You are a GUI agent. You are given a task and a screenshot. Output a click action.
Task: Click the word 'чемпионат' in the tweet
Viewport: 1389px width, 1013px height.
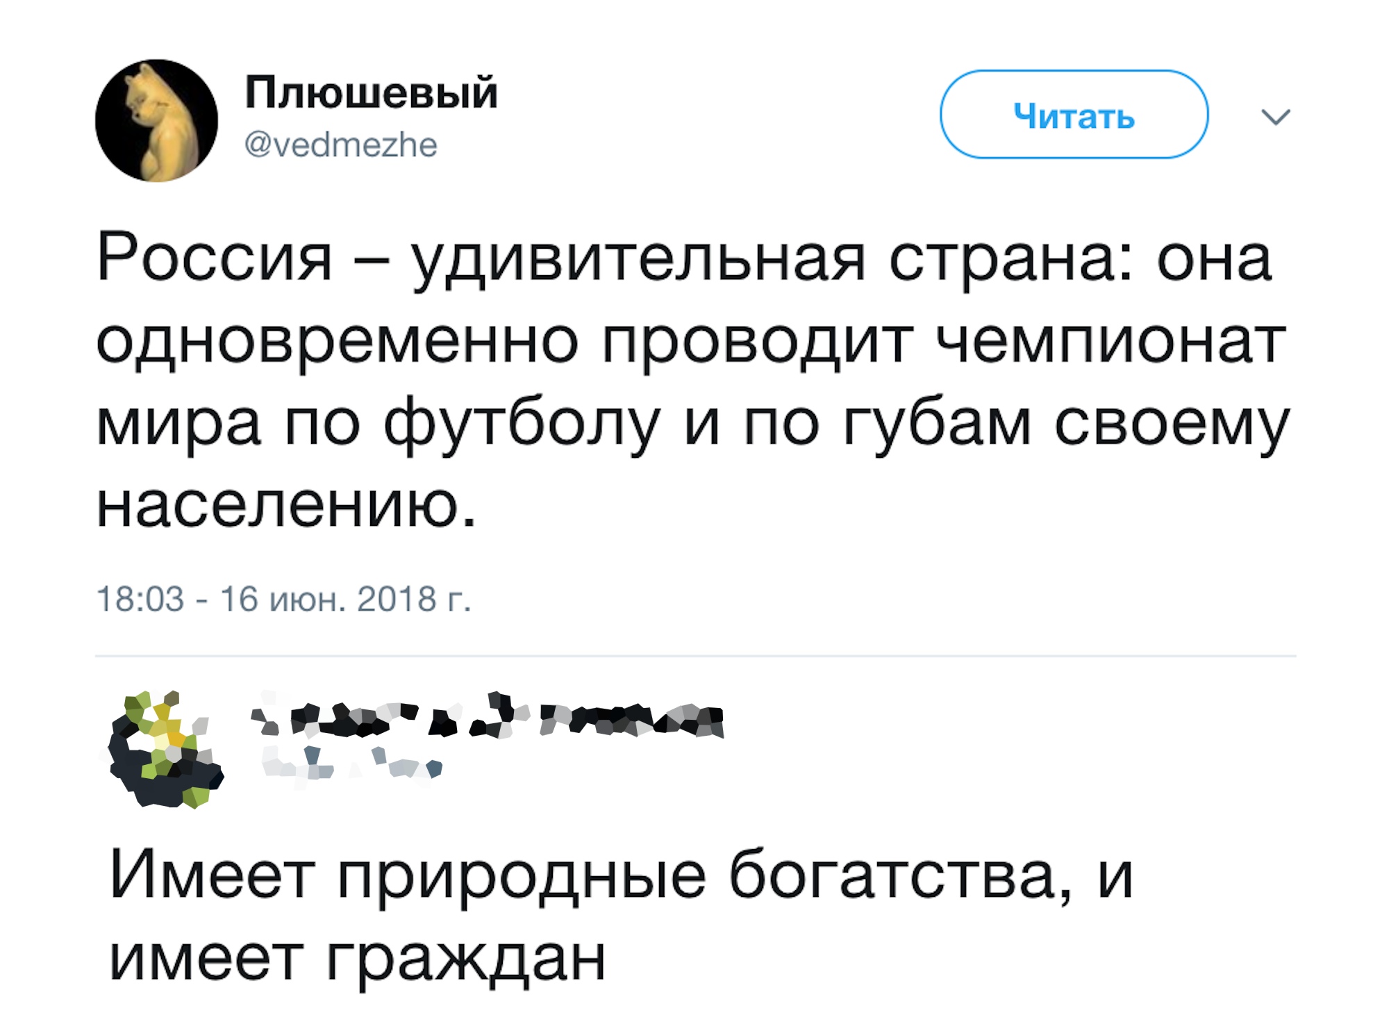(1111, 343)
